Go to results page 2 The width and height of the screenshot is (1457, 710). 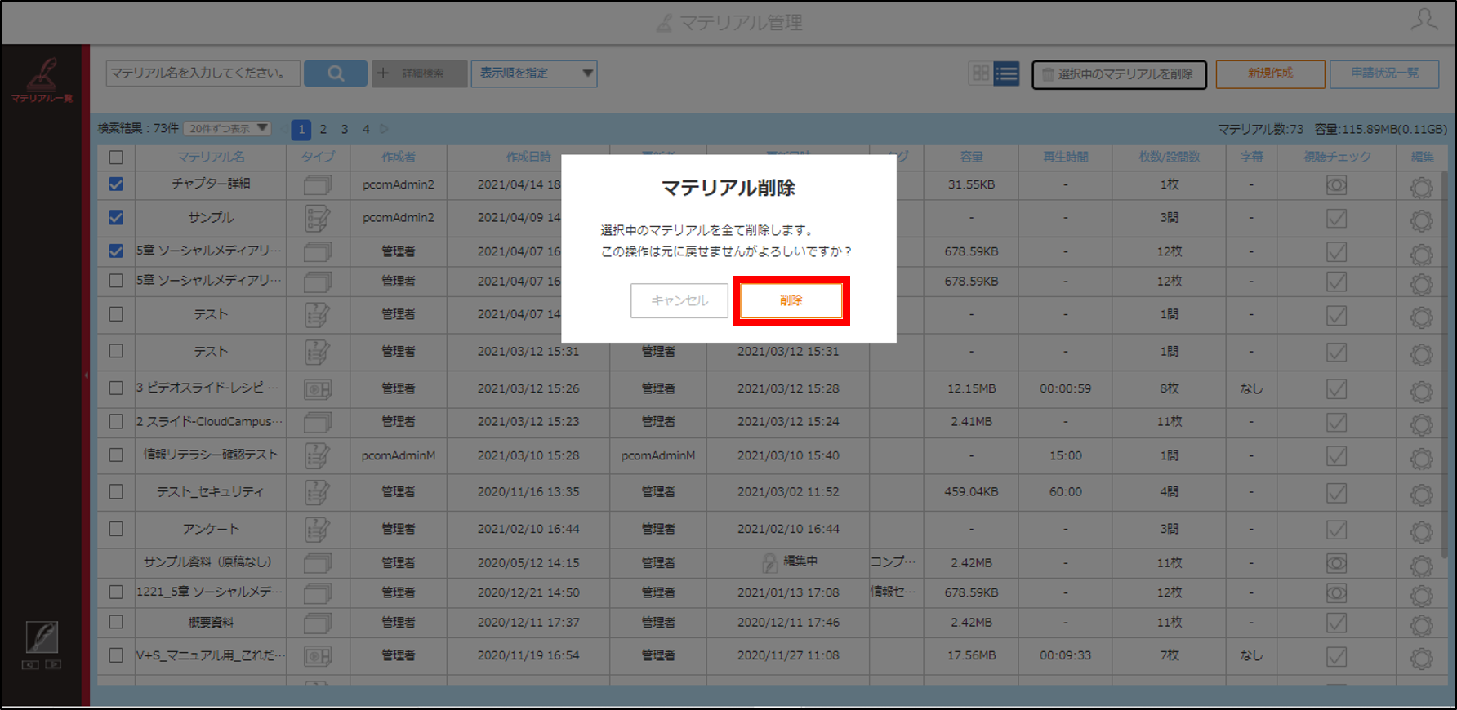(323, 129)
